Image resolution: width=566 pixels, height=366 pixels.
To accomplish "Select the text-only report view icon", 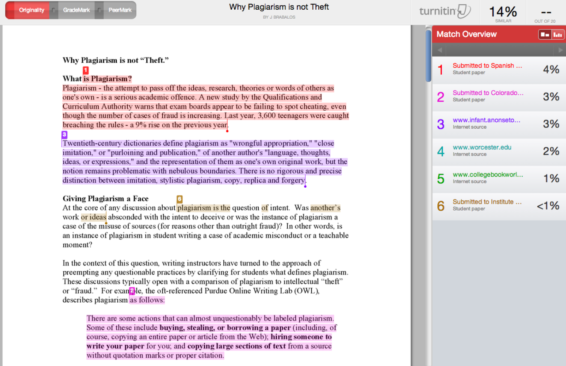I will point(545,34).
